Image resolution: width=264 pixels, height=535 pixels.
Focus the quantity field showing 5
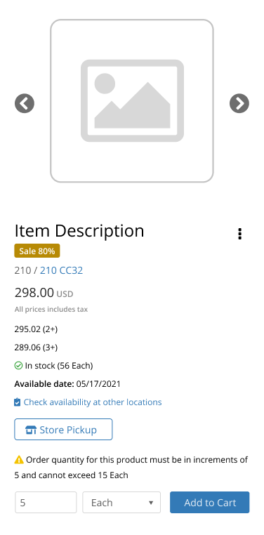pyautogui.click(x=46, y=503)
